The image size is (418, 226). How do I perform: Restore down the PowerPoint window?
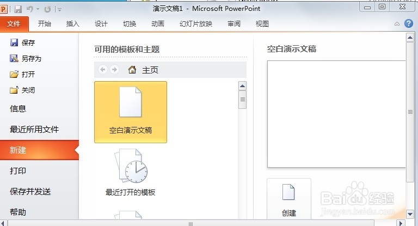tap(382, 7)
